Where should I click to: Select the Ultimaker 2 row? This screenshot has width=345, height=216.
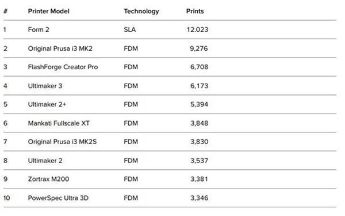(170, 161)
